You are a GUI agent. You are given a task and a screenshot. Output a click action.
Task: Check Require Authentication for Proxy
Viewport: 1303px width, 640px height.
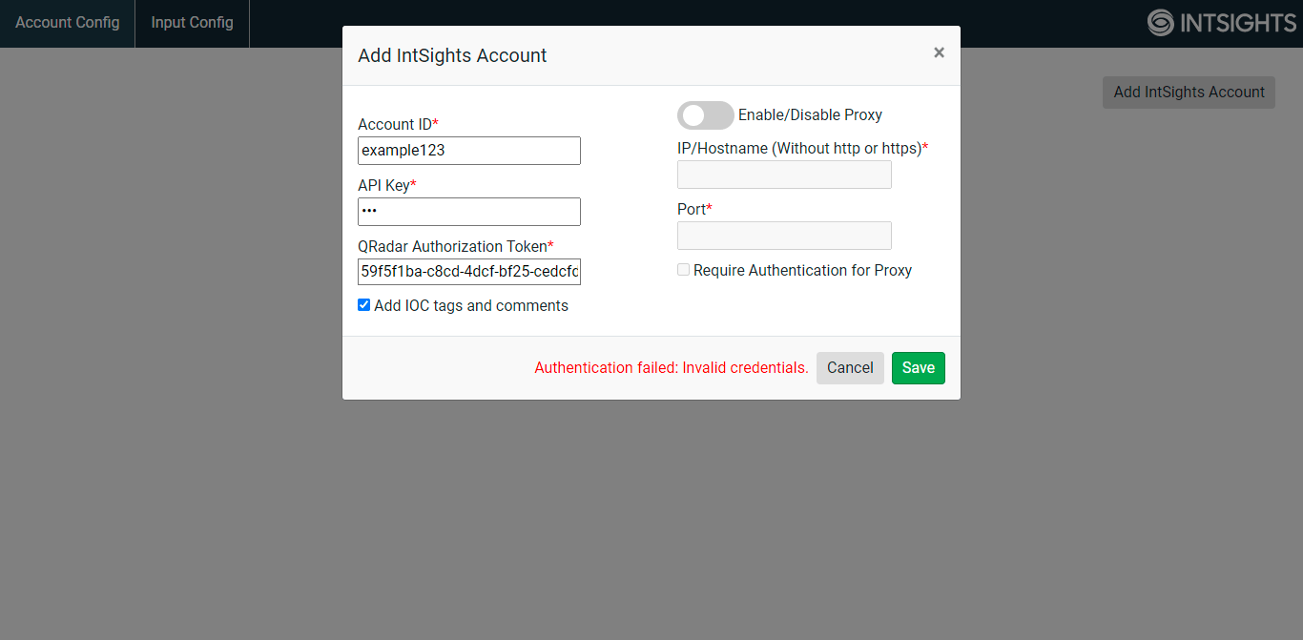(x=683, y=270)
